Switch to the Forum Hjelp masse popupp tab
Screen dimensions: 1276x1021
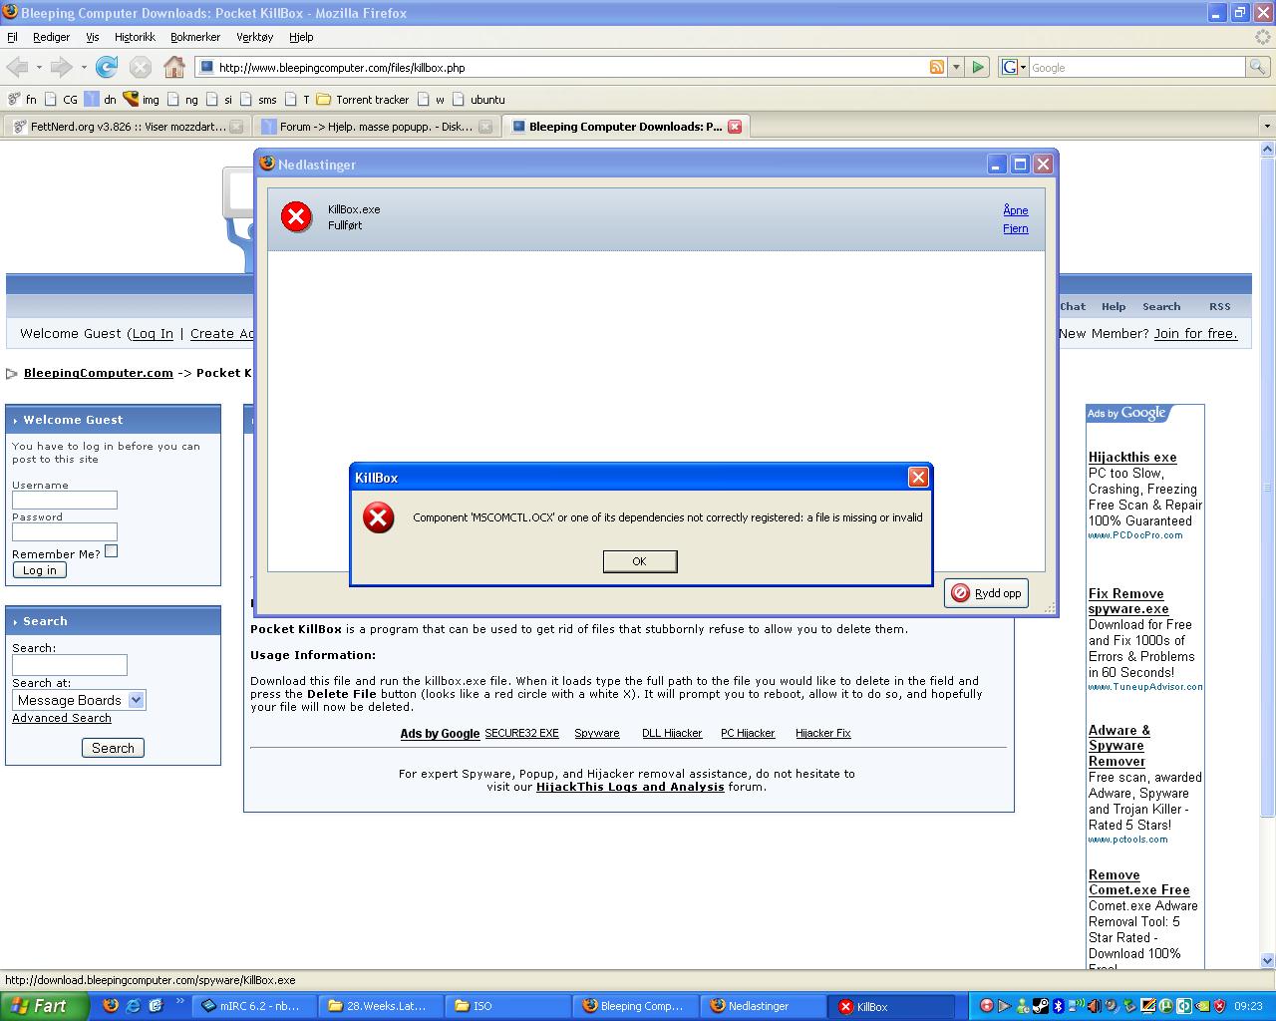[x=375, y=127]
